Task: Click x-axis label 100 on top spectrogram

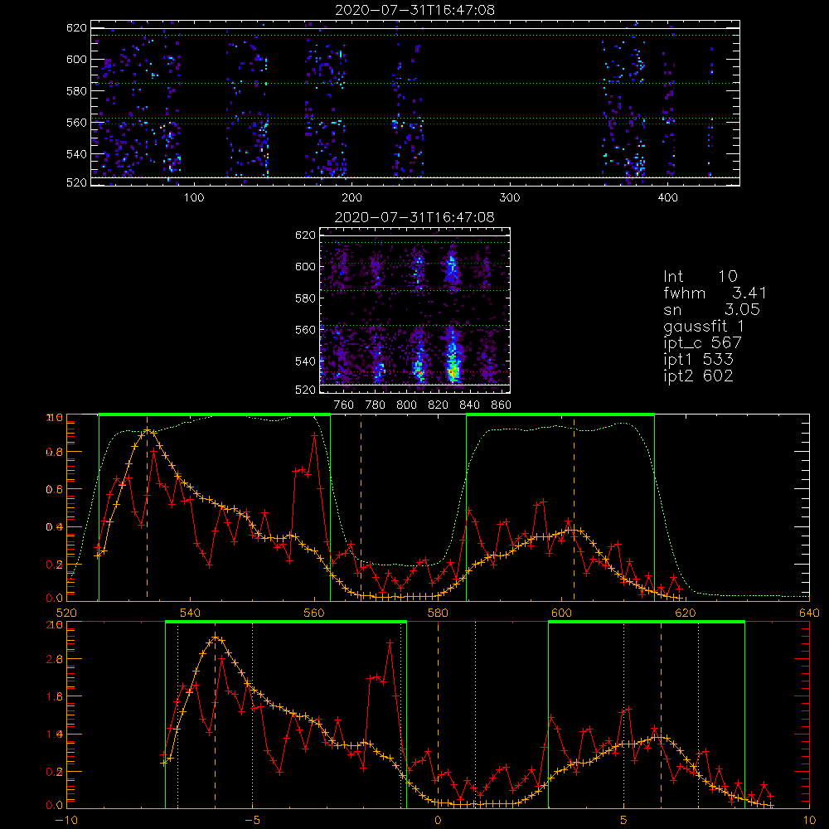Action: pos(194,198)
